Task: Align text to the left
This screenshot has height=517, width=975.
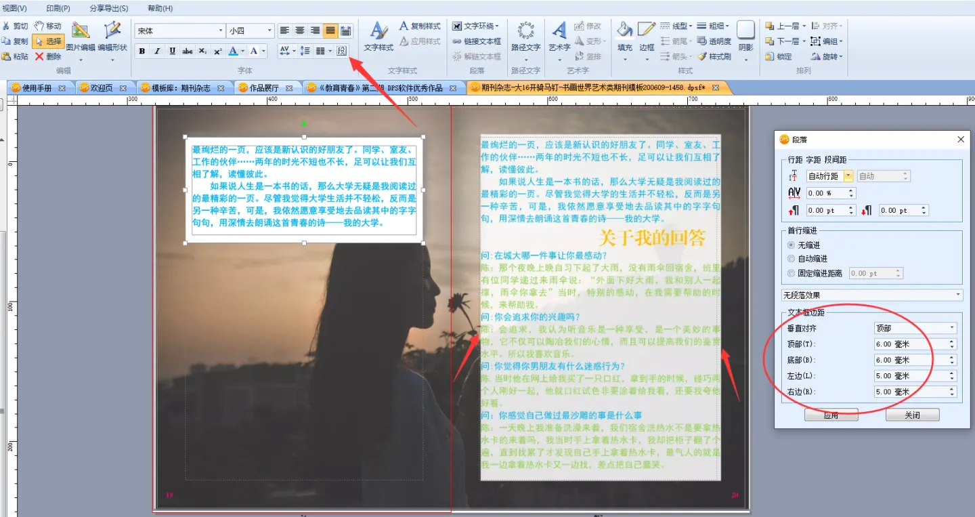Action: click(284, 30)
